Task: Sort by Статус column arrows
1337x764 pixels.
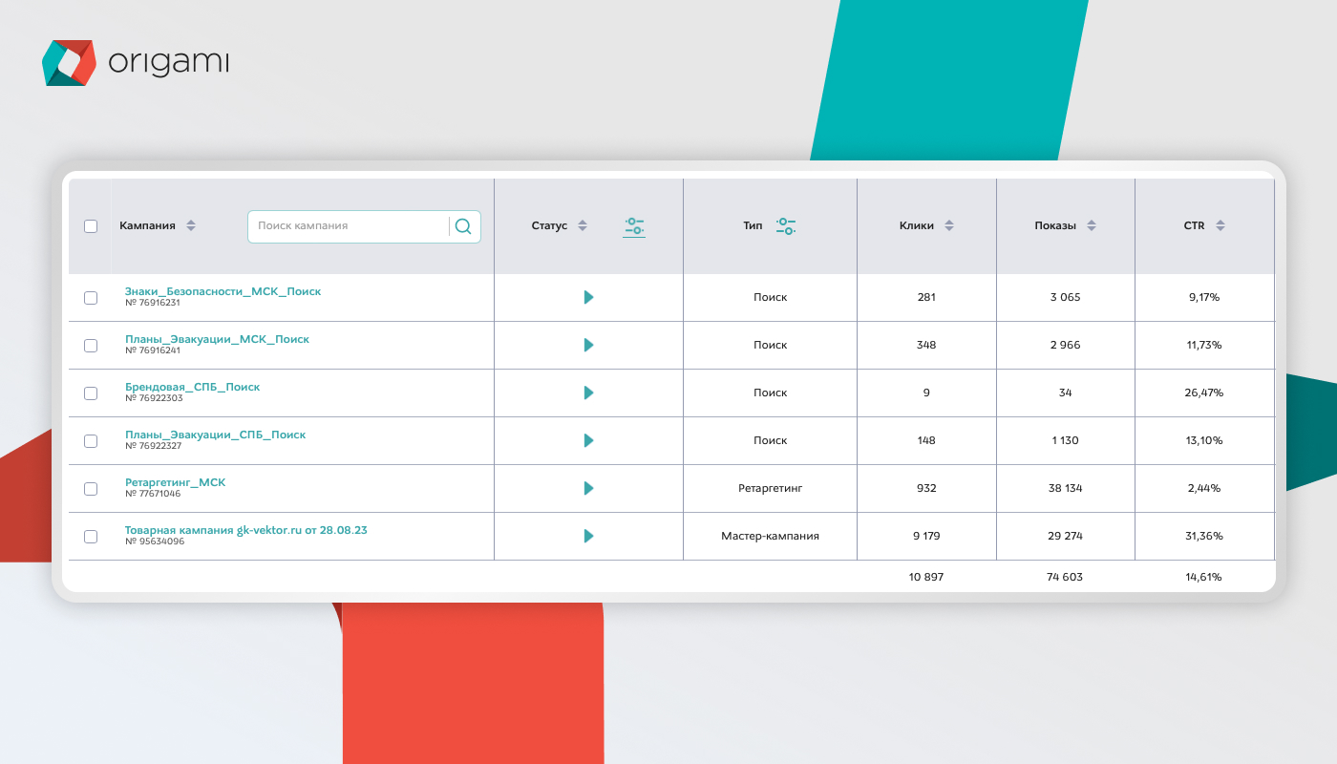Action: (583, 226)
